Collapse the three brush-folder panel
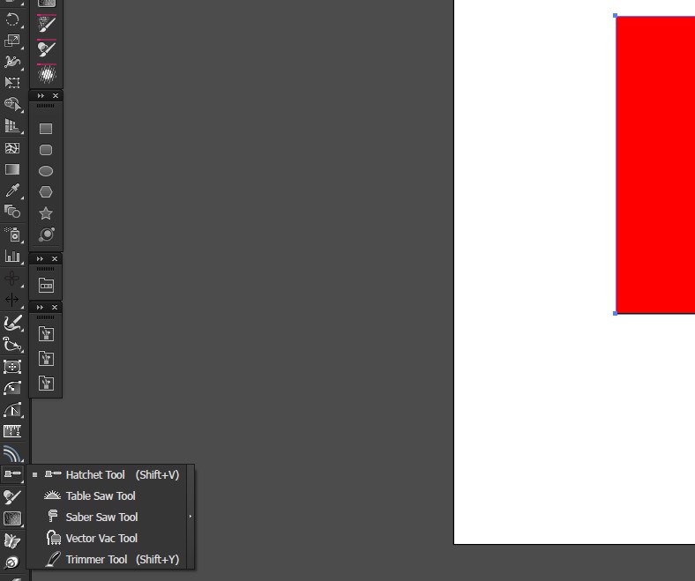 40,307
